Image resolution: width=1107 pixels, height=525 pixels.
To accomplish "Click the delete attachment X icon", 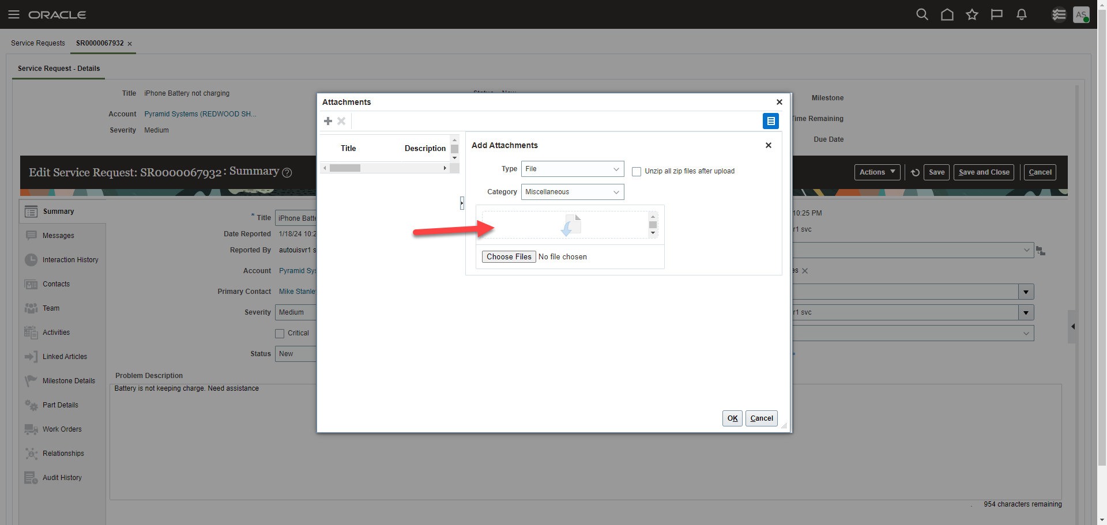I will tap(341, 121).
